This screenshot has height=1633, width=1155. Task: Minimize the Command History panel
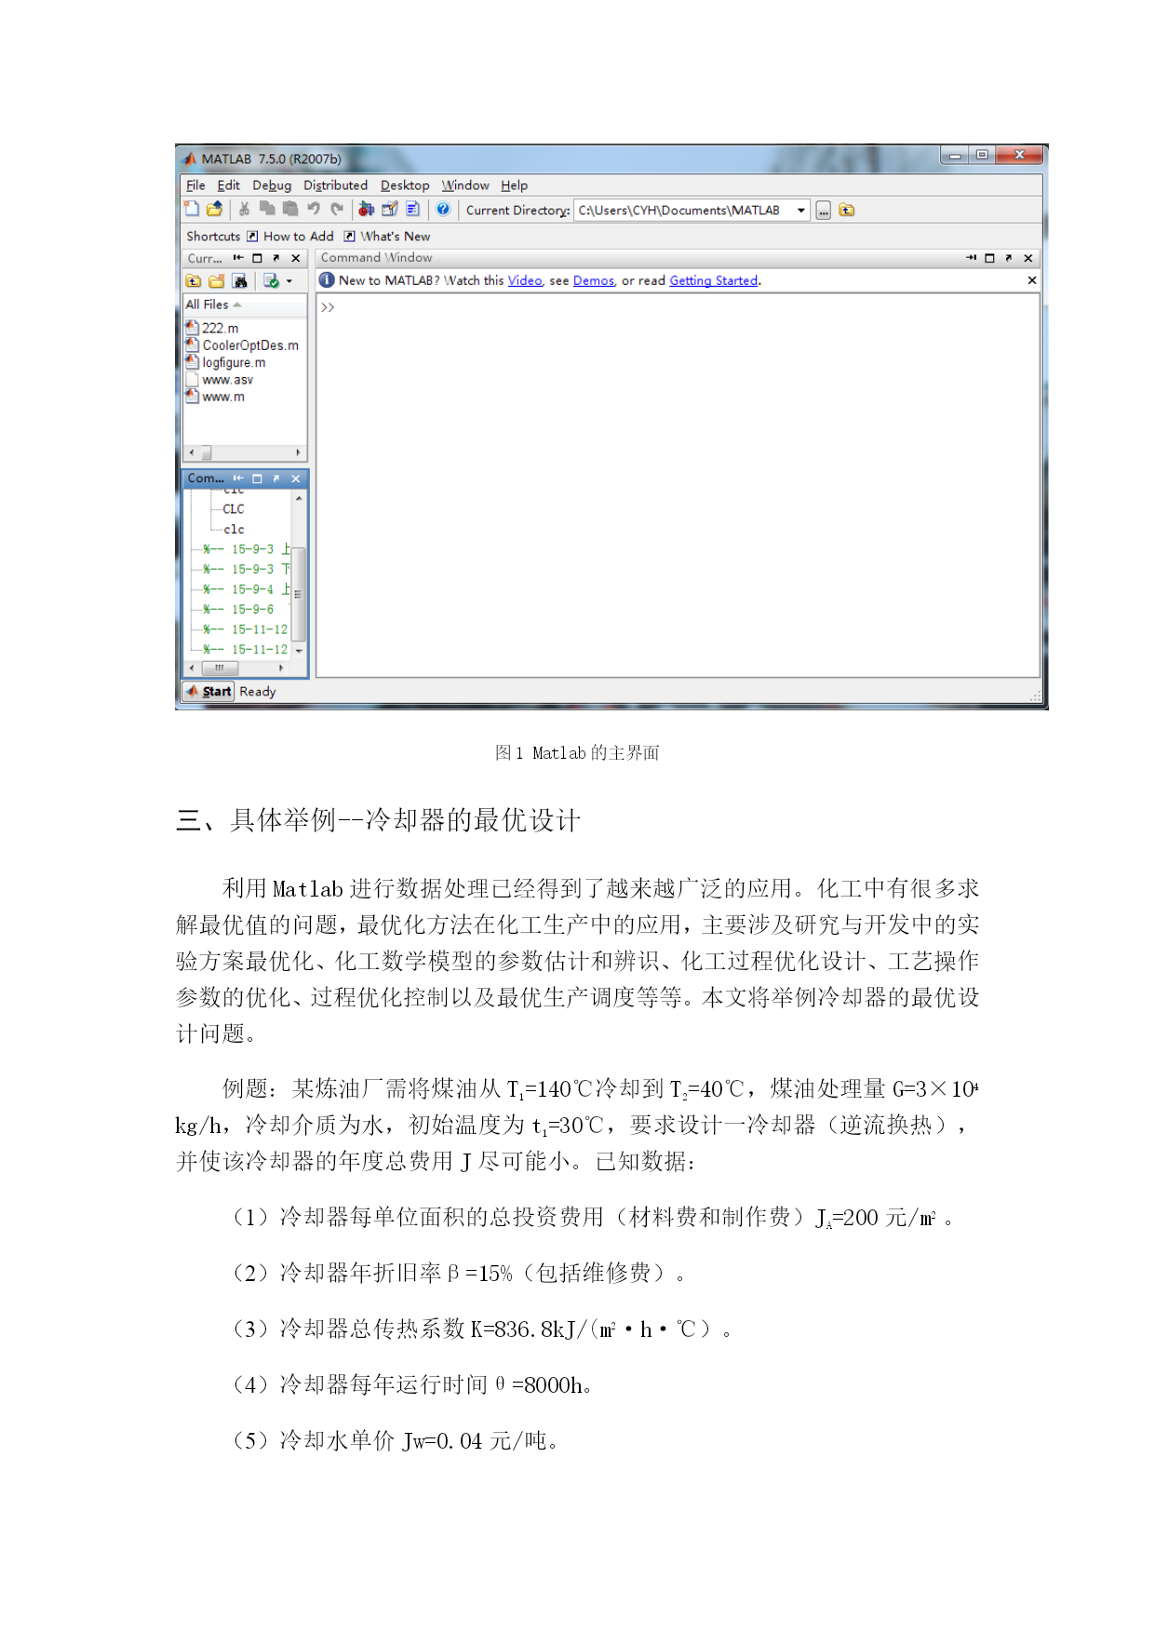point(238,479)
